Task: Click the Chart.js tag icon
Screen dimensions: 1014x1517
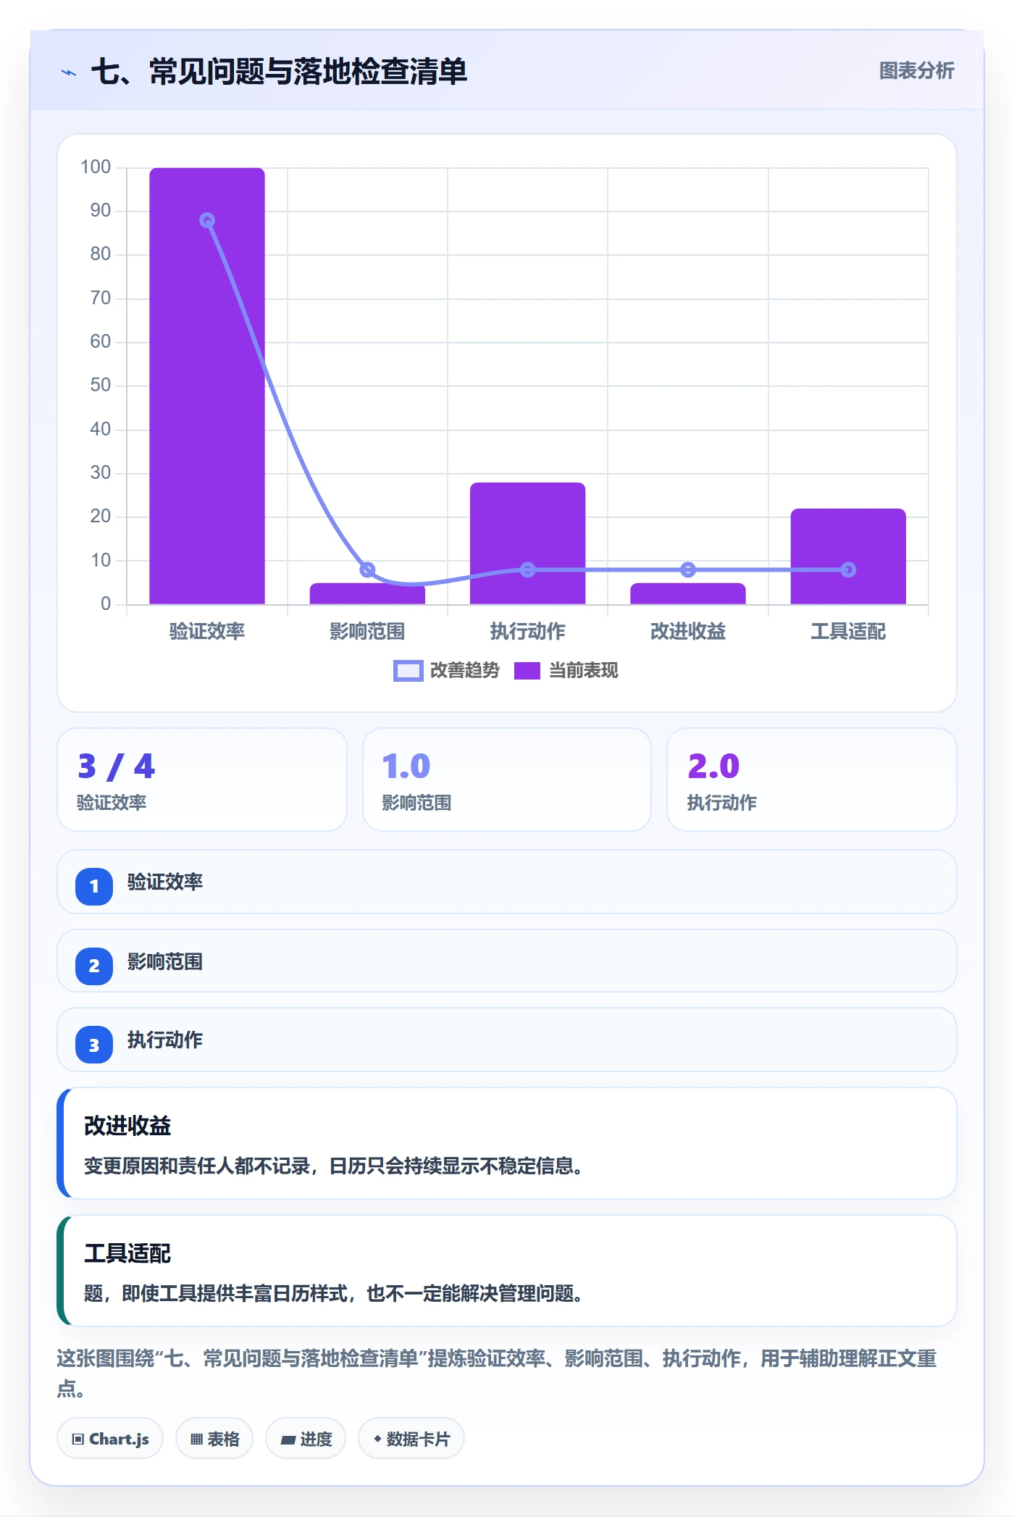Action: point(78,1439)
